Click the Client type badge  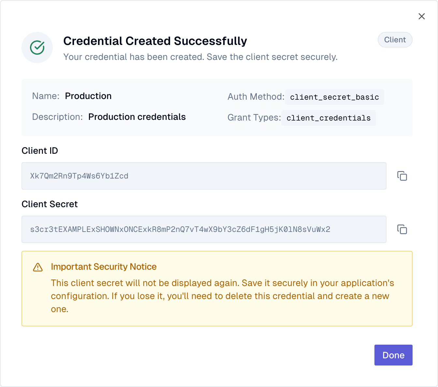click(395, 40)
